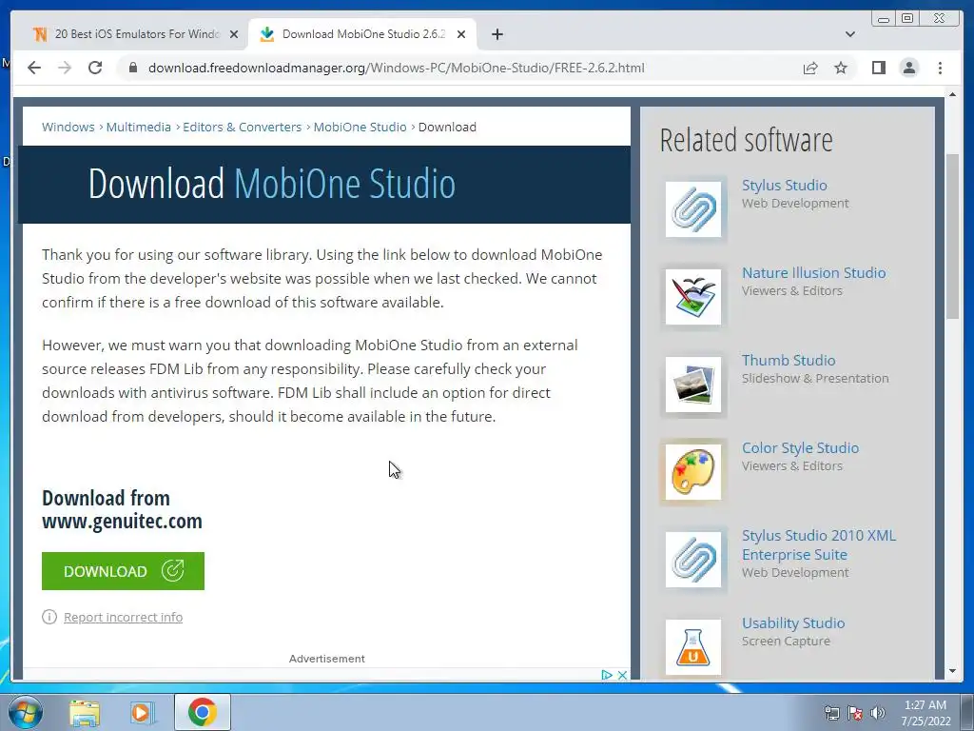974x731 pixels.
Task: Open the Stylus Studio link
Action: point(784,186)
